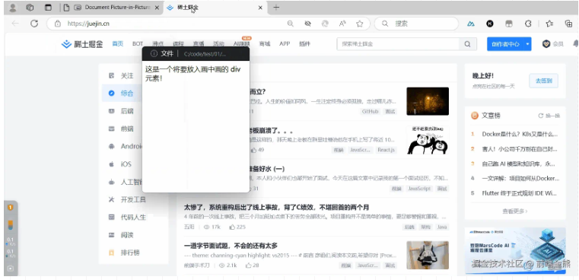Screen dimensions: 579x280
Task: Click the React.js tag on second article
Action: (387, 150)
